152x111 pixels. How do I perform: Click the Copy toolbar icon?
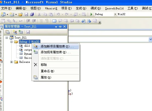click(45, 14)
